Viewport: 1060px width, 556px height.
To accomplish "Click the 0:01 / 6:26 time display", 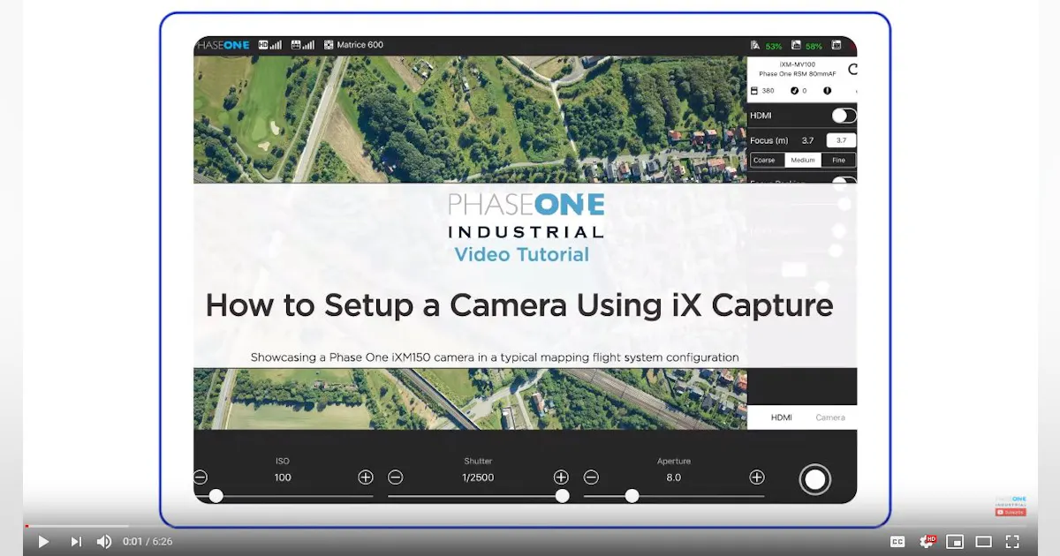I will point(148,541).
